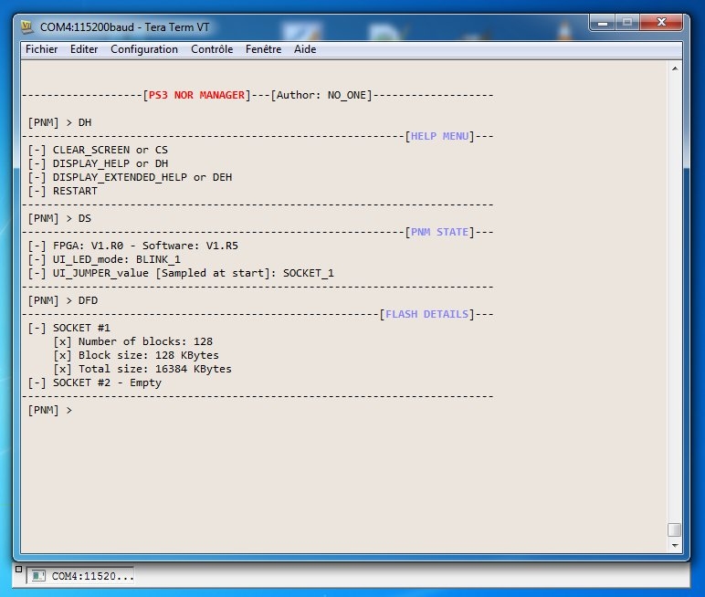Close the Tera Term window
The height and width of the screenshot is (597, 705).
(661, 23)
